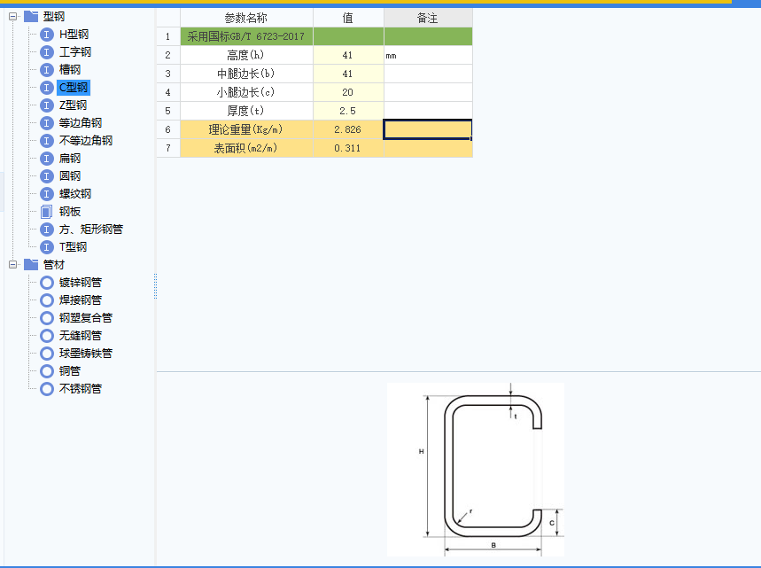This screenshot has width=761, height=568.
Task: Select the 不锈钢管 radio icon
Action: 46,388
